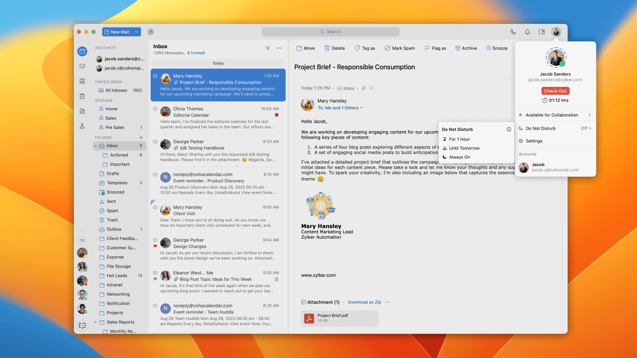This screenshot has width=637, height=358.
Task: Collapse the Attachment section
Action: click(304, 302)
